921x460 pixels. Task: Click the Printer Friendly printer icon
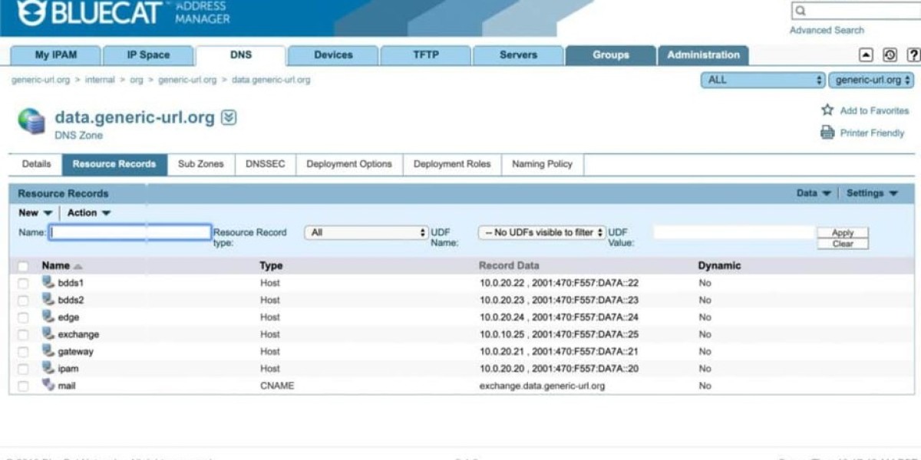tap(827, 133)
